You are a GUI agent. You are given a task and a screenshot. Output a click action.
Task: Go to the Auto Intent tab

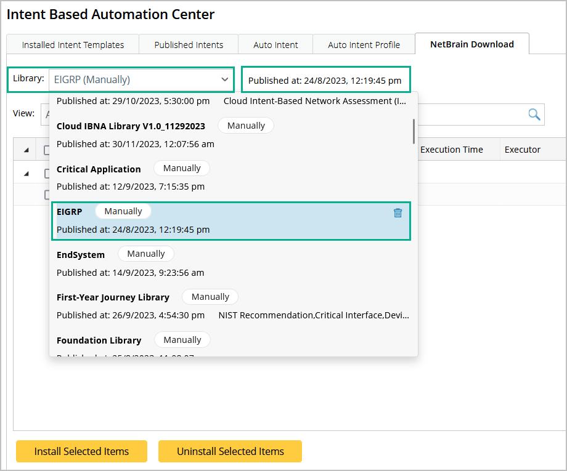click(x=275, y=44)
